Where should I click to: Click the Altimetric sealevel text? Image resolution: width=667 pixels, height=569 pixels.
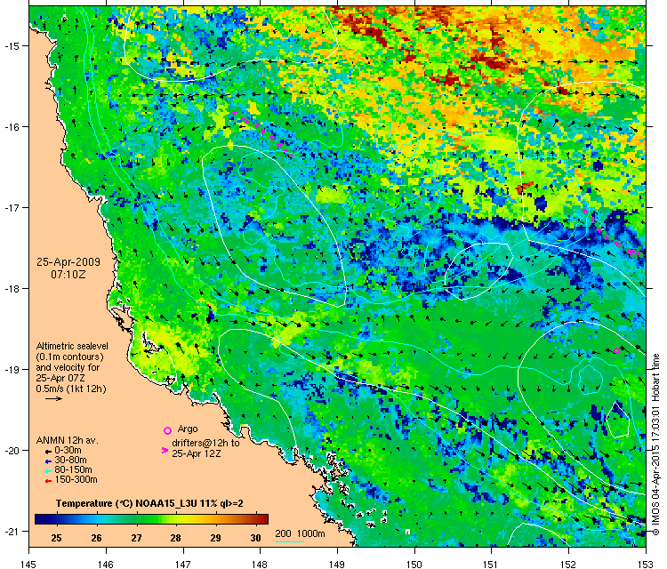point(72,346)
